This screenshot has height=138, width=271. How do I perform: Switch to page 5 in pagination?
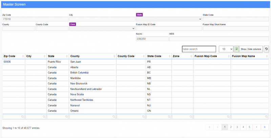pos(249,127)
